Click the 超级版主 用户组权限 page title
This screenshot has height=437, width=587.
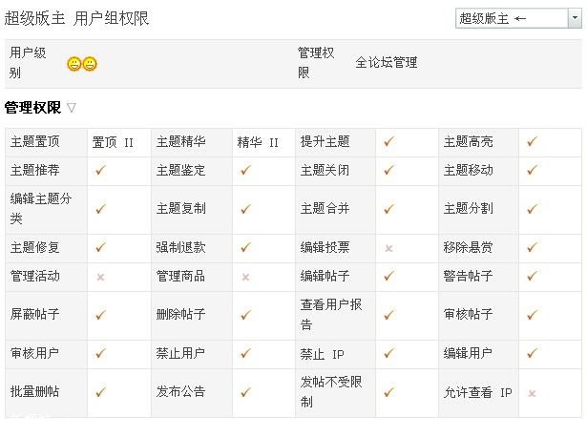(77, 19)
